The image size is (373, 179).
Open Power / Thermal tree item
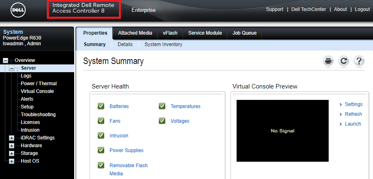point(39,84)
